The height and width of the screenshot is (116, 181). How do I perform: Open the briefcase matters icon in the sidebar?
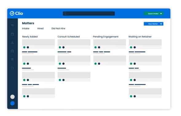[12, 51]
